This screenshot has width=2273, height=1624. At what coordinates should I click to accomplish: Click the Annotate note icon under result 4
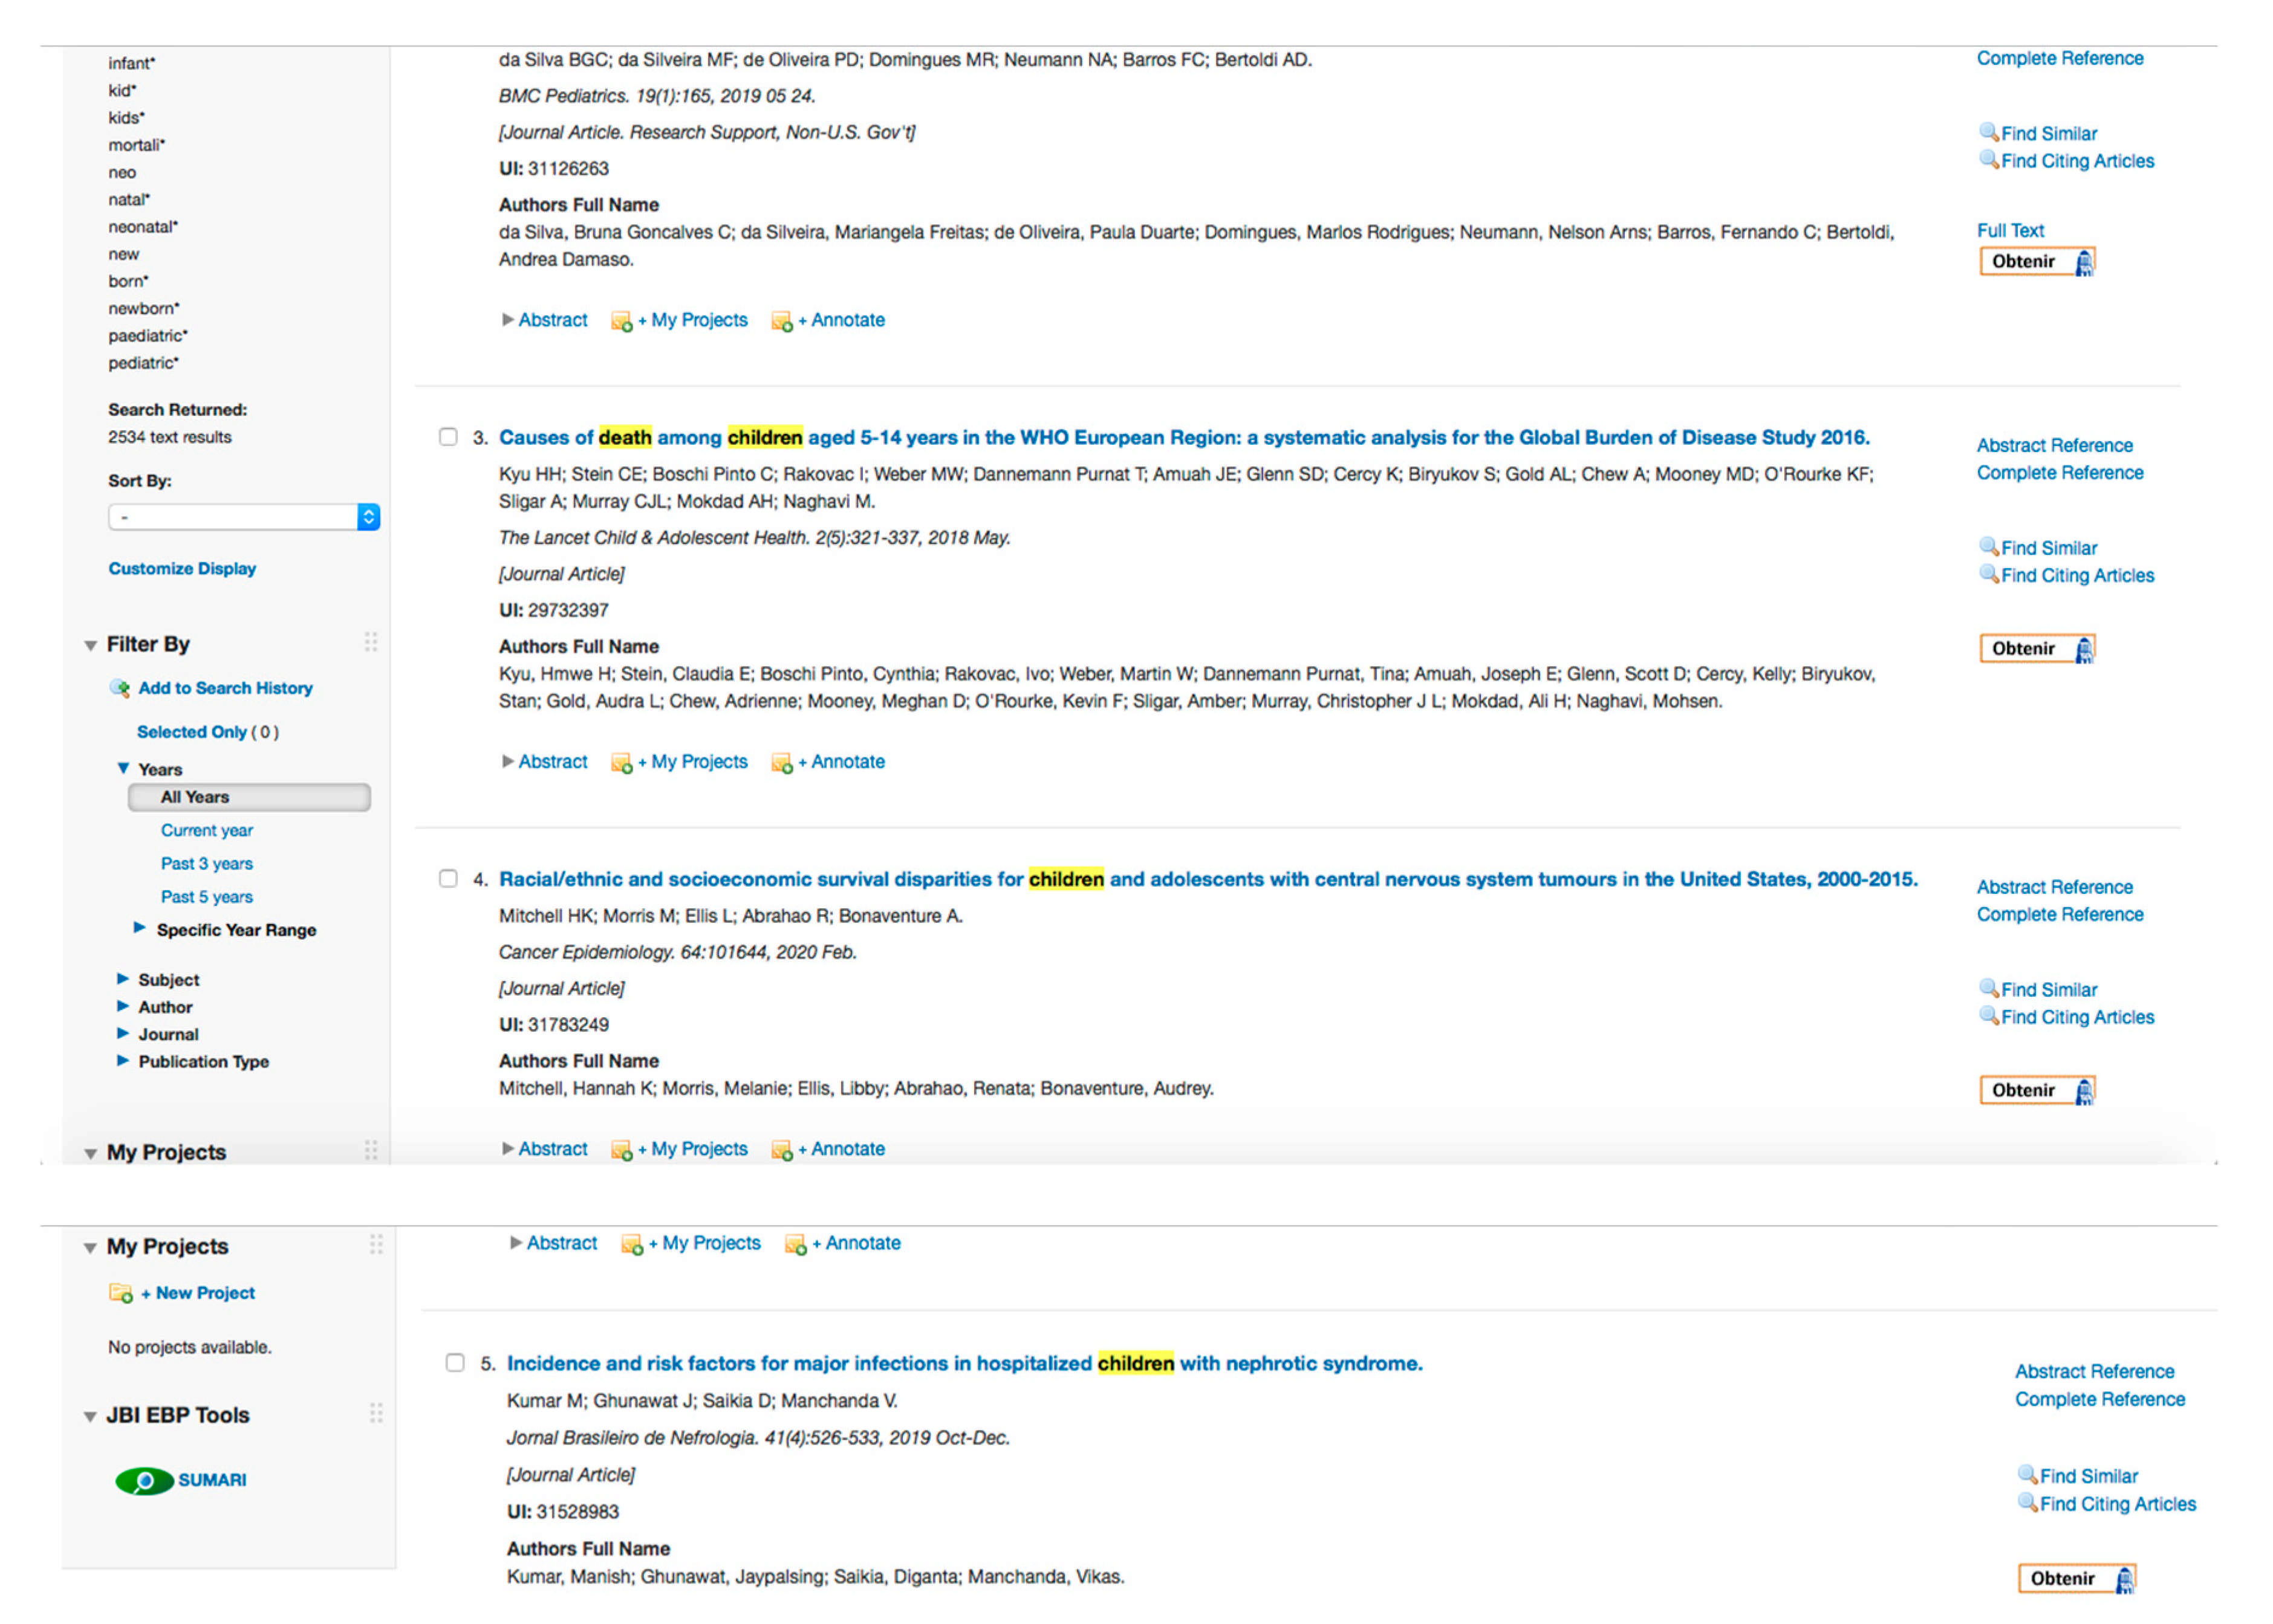[781, 1150]
